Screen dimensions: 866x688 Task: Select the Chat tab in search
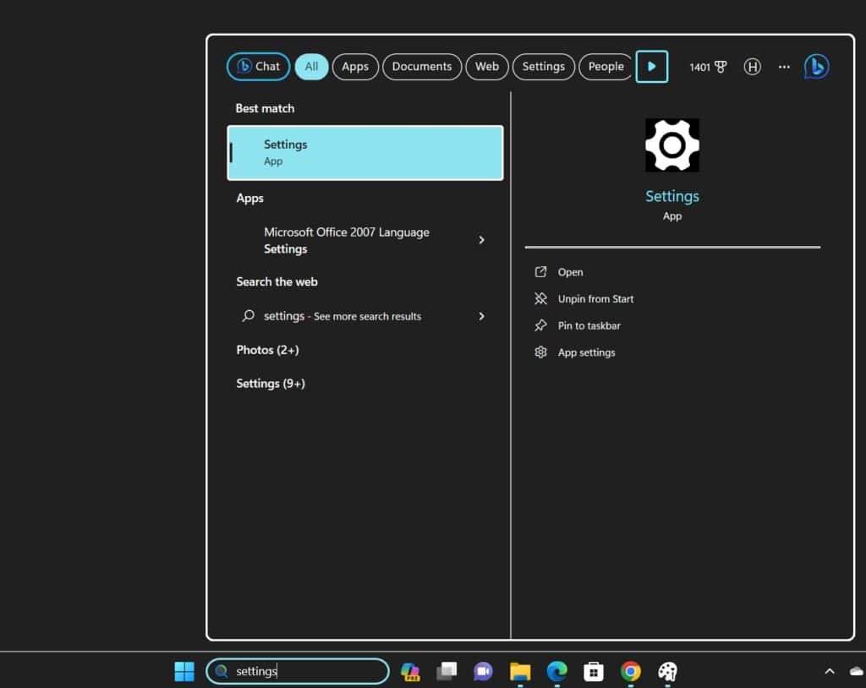click(x=258, y=67)
